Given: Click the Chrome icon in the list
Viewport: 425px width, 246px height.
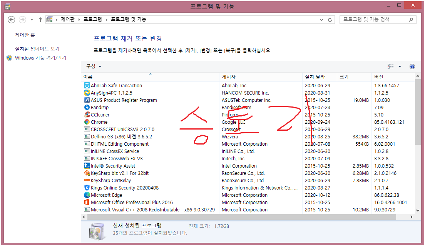Looking at the screenshot, I should (x=87, y=122).
